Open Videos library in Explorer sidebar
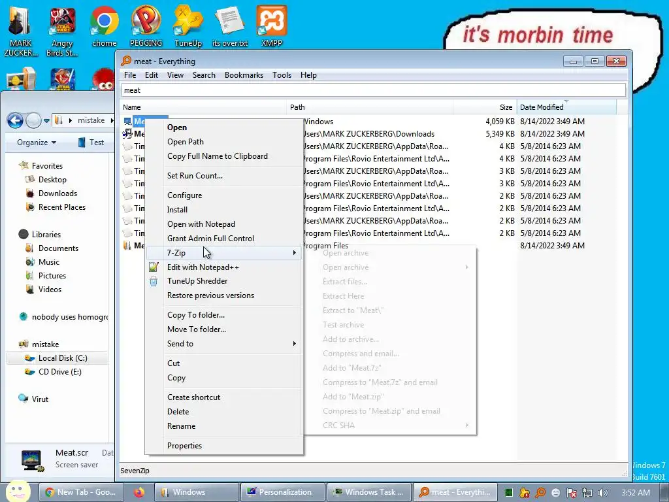Screen dimensions: 669x502 click(x=50, y=289)
